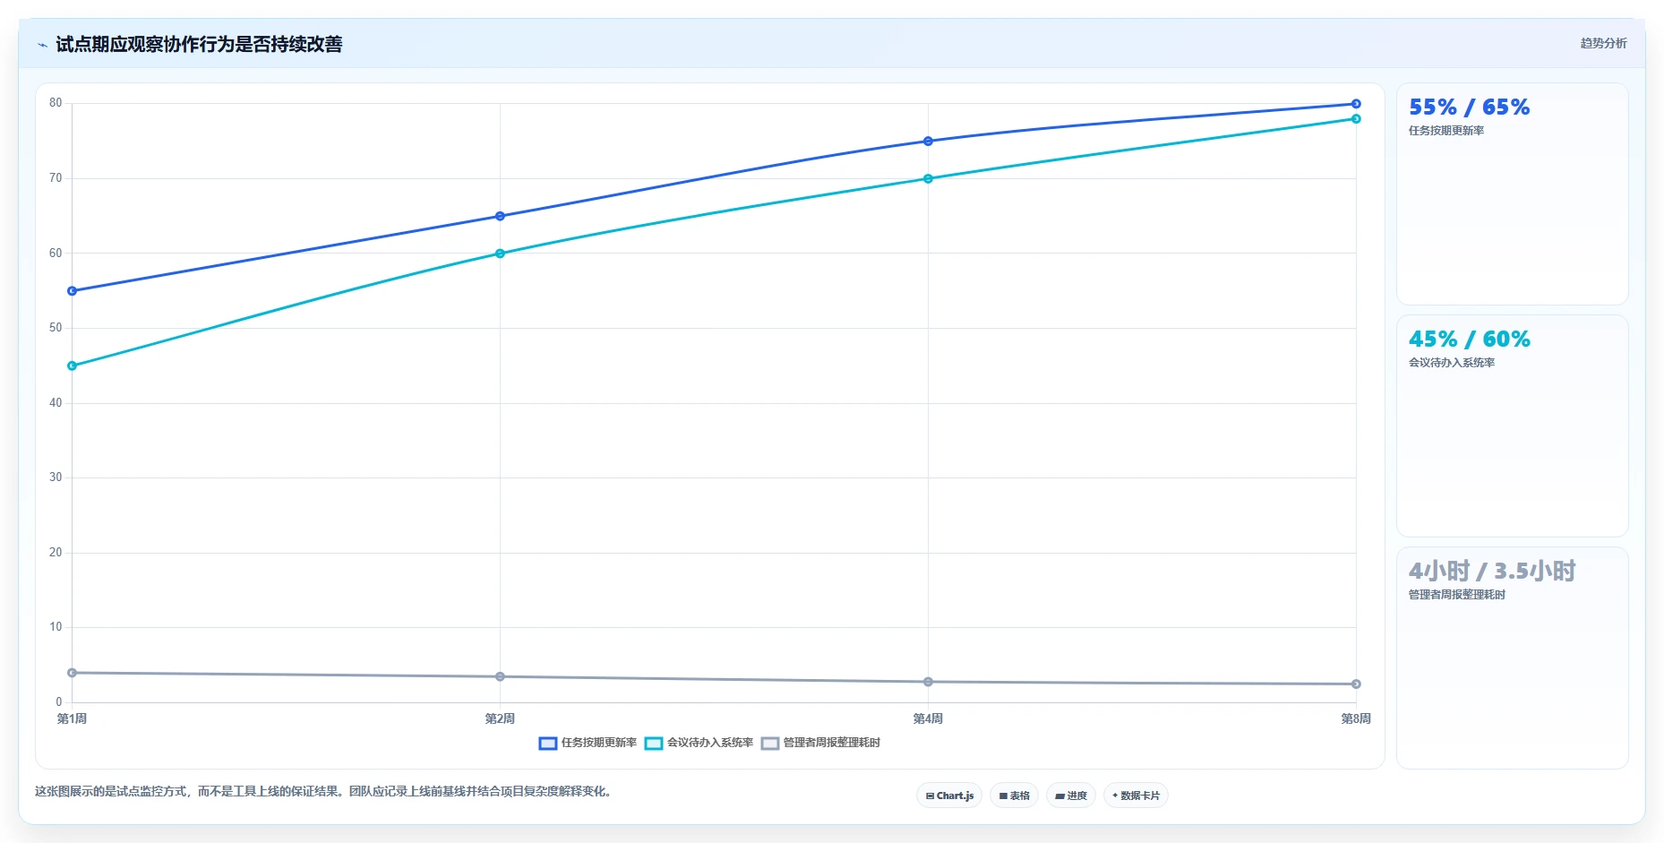
Task: Click the 80 y-axis tick label
Action: coord(56,103)
